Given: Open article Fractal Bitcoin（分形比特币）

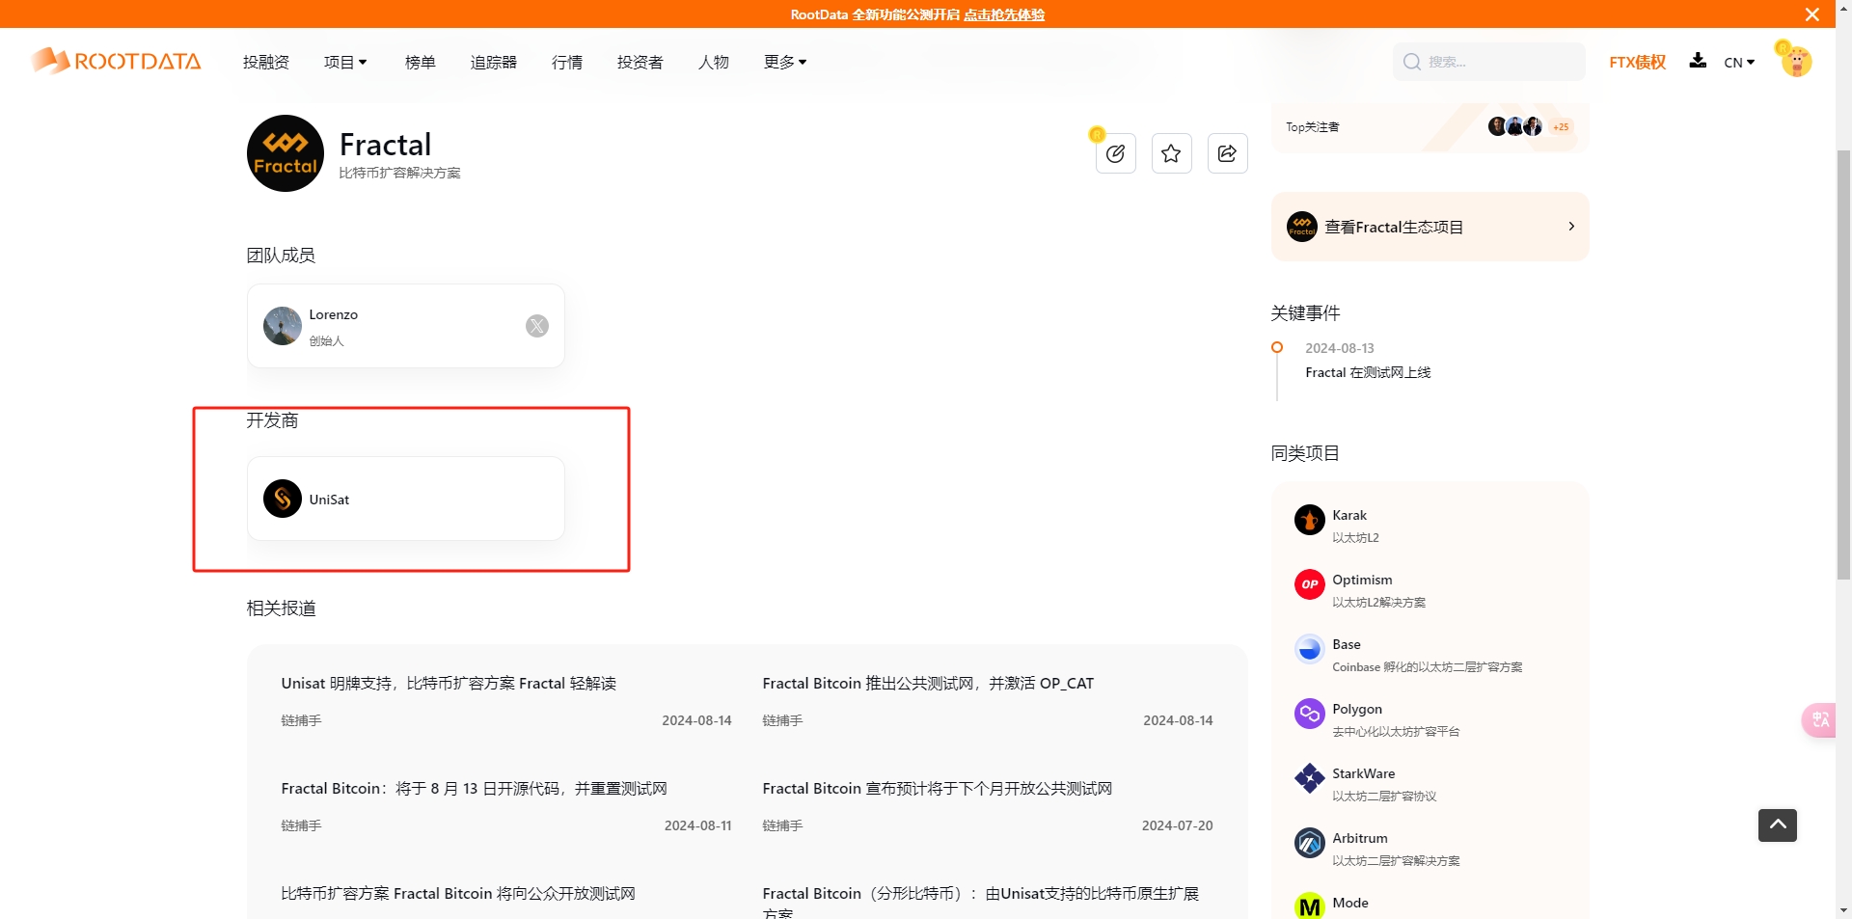Looking at the screenshot, I should [x=981, y=901].
